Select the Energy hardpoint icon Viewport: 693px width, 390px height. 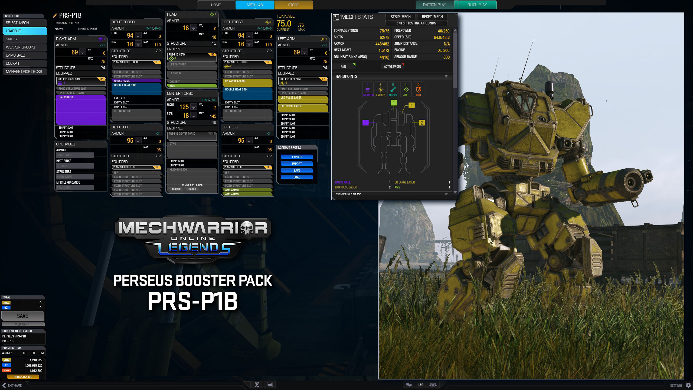click(x=380, y=89)
